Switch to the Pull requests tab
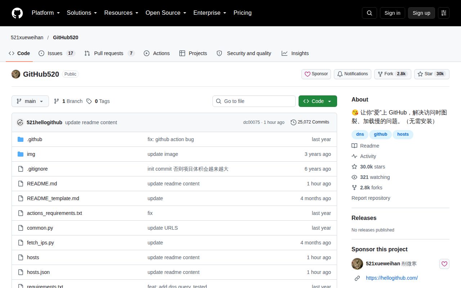Viewport: 461px width, 288px height. tap(109, 53)
